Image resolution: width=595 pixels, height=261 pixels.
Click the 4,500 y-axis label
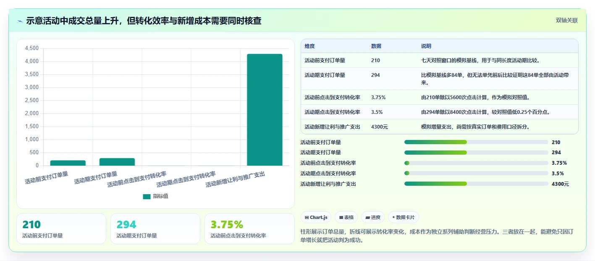point(32,48)
